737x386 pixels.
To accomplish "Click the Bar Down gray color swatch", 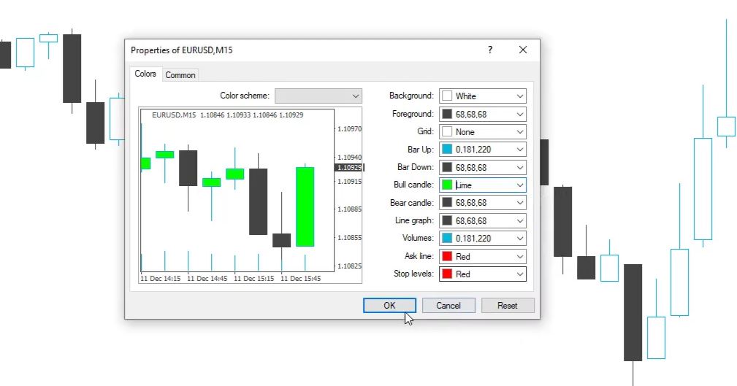I will (447, 168).
